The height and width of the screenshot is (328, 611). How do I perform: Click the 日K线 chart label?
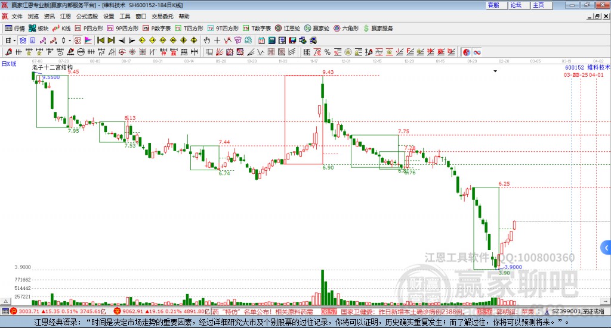[9, 63]
